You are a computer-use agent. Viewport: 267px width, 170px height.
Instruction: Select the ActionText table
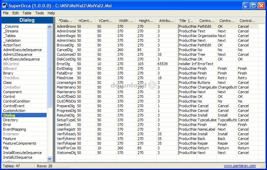click(24, 45)
